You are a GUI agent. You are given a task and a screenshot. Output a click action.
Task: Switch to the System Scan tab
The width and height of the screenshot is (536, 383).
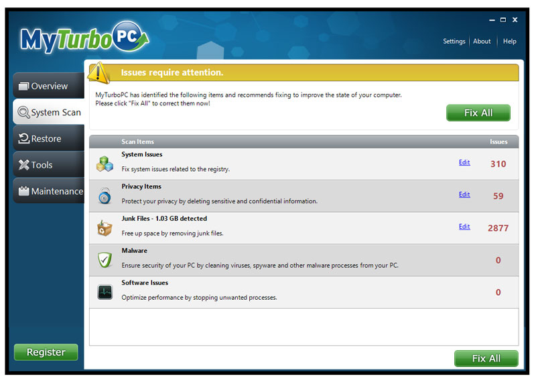click(x=48, y=113)
